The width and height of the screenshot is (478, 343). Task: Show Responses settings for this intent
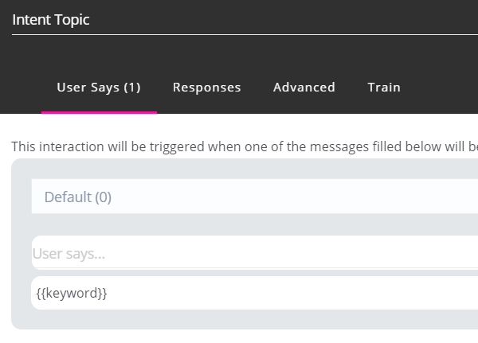(206, 88)
